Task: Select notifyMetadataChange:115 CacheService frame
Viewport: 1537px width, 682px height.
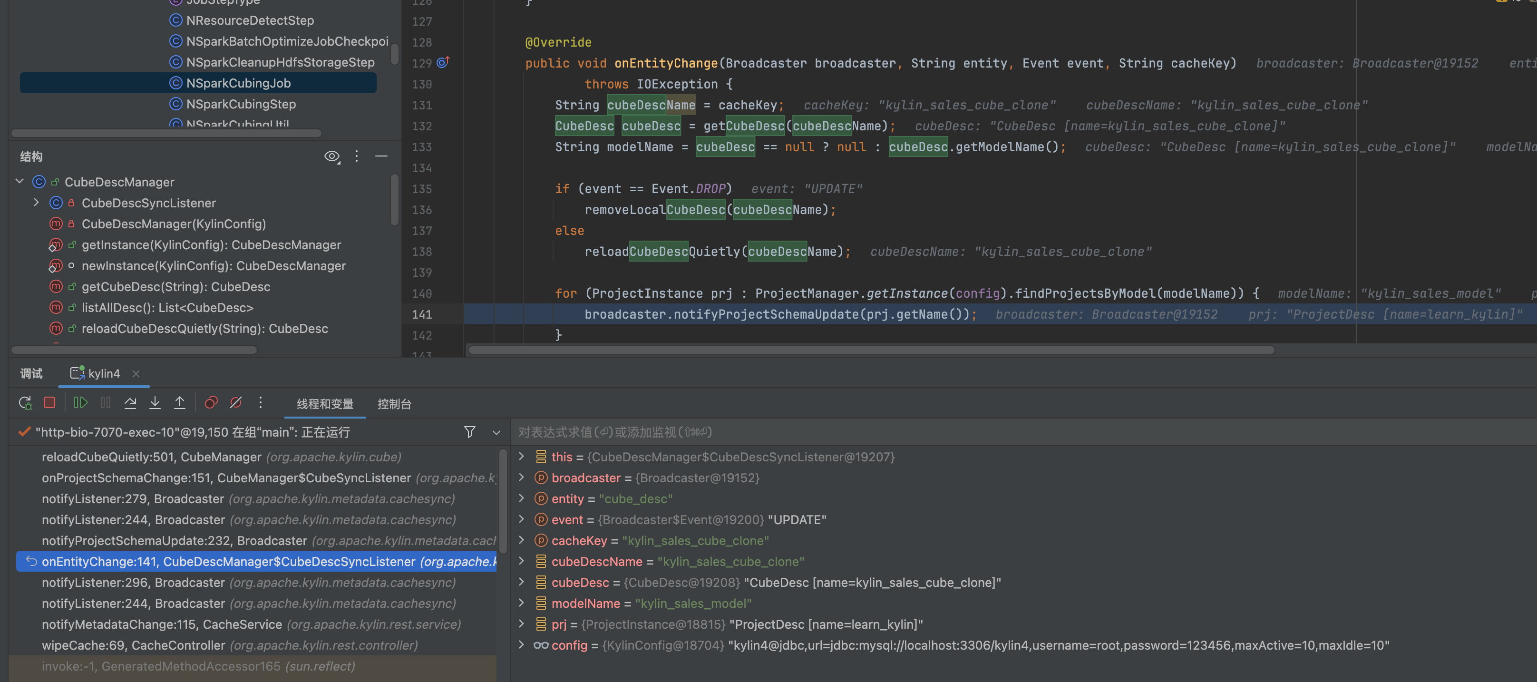Action: tap(251, 624)
